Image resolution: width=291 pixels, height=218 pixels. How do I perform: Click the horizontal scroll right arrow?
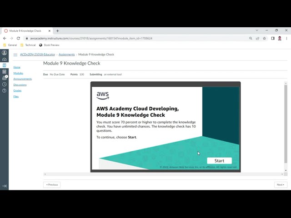[x=282, y=174]
